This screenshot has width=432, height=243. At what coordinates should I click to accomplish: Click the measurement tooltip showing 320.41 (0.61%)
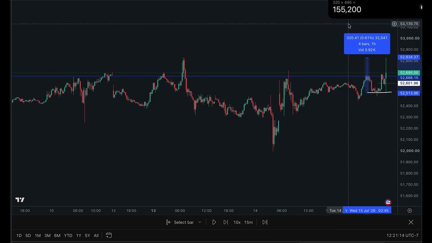coord(367,44)
